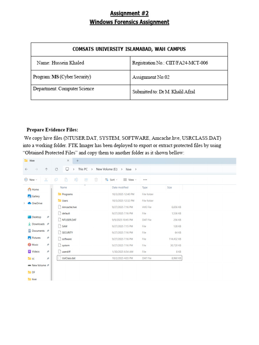Open cc folder in sidebar
This screenshot has height=345, width=259.
tap(31, 258)
